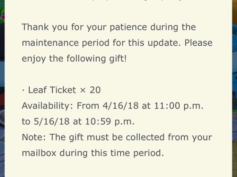Click the word "collected" in the note
Image resolution: width=237 pixels, height=177 pixels.
click(x=145, y=137)
